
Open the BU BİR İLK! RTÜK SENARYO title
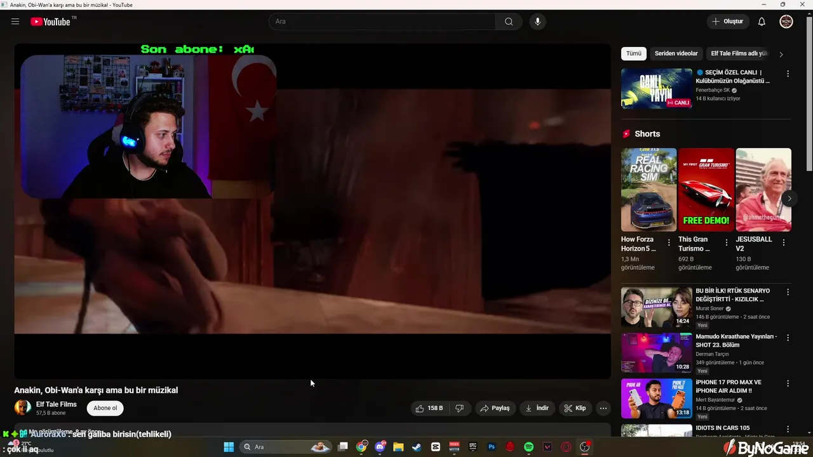pyautogui.click(x=733, y=295)
